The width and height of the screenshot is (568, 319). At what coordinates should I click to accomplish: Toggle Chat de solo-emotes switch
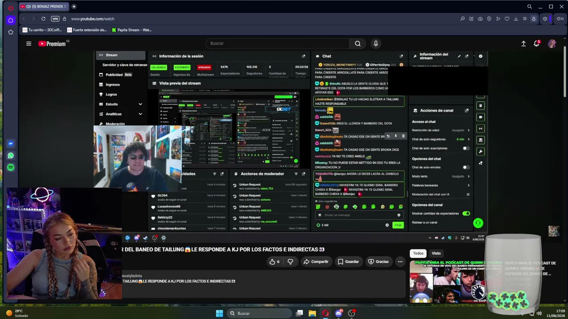pos(465,167)
